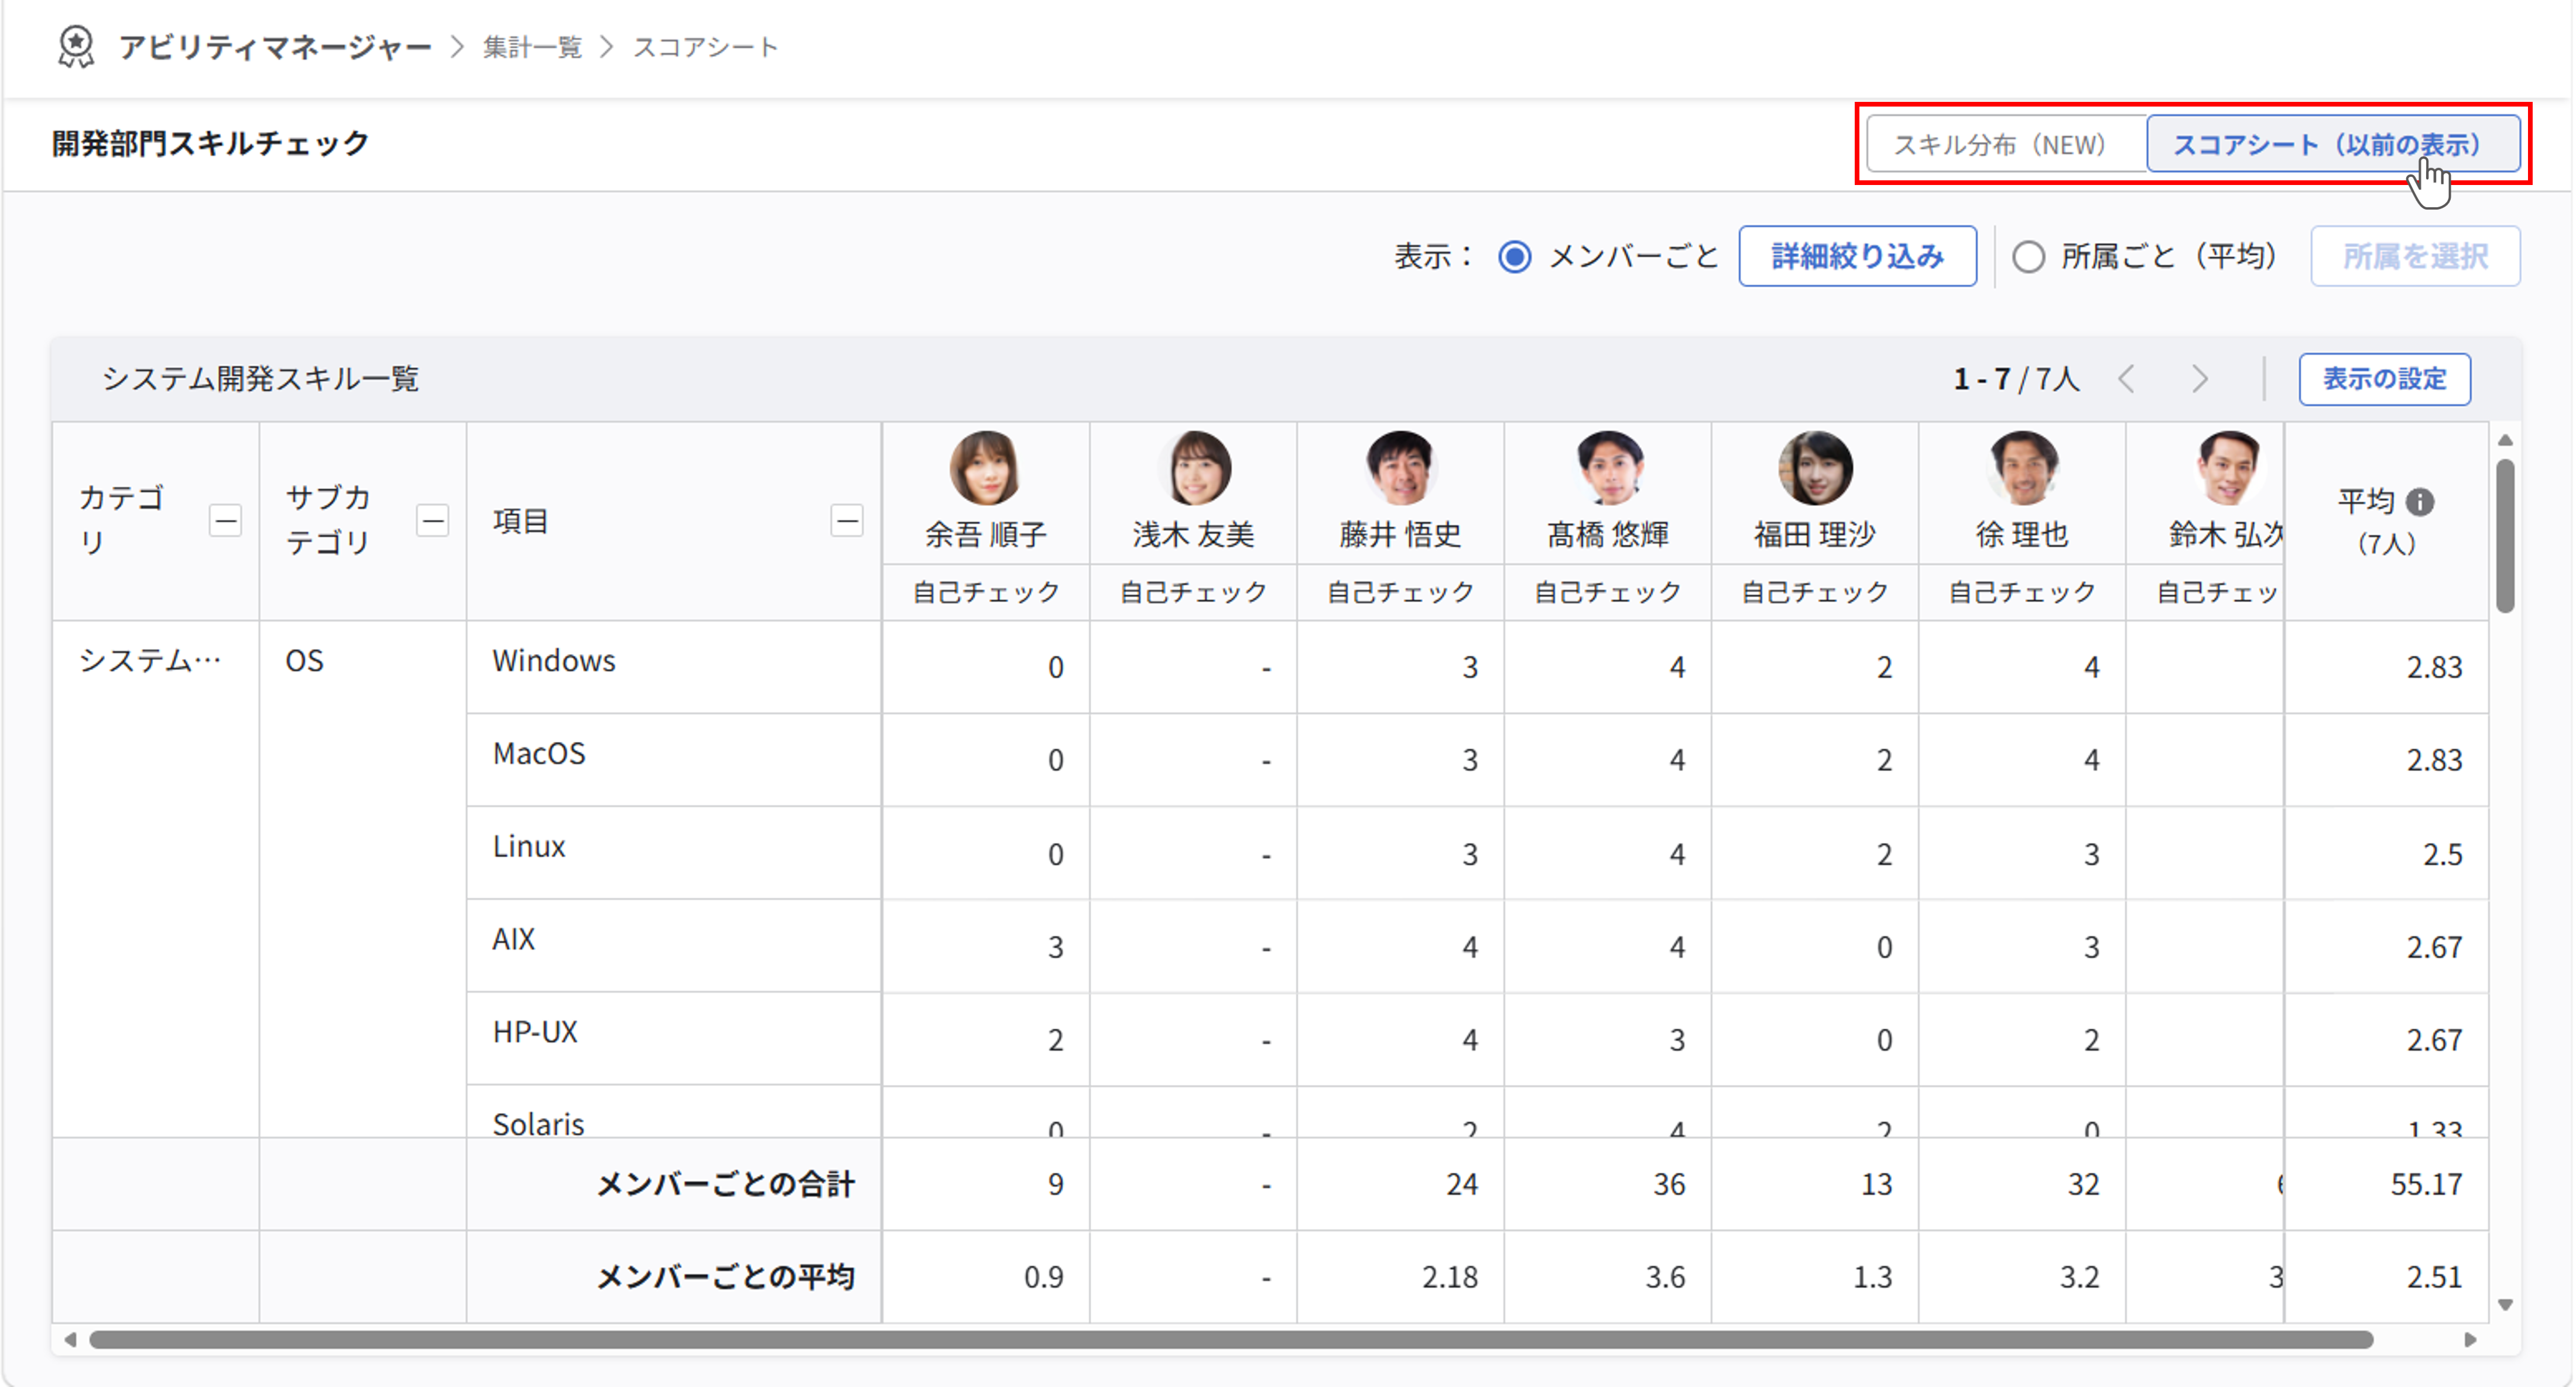This screenshot has height=1387, width=2576.
Task: Click 徐 理也's total 32
Action: click(x=2083, y=1184)
